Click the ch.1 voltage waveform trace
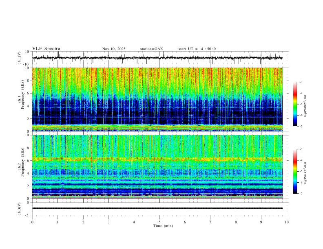The height and width of the screenshot is (249, 323). tap(157, 58)
